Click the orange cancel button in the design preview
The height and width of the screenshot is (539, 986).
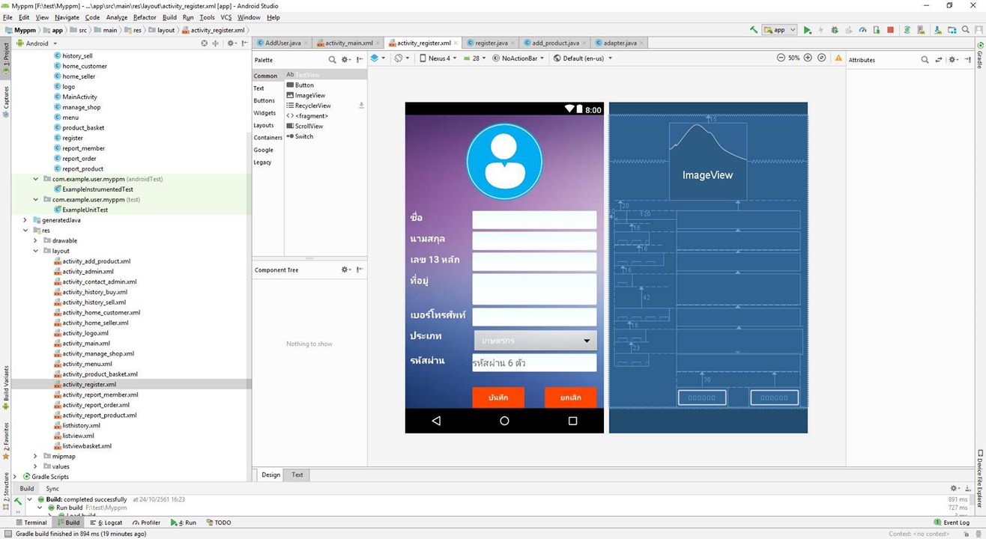(571, 398)
